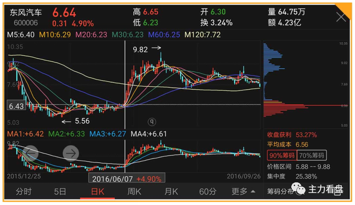Click the 高 6.65 high price

(145, 12)
